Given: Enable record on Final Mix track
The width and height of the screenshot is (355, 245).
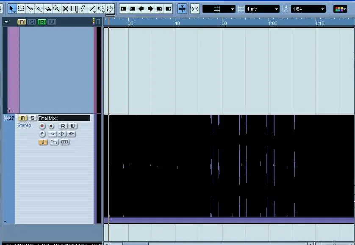Looking at the screenshot, I should (x=42, y=126).
